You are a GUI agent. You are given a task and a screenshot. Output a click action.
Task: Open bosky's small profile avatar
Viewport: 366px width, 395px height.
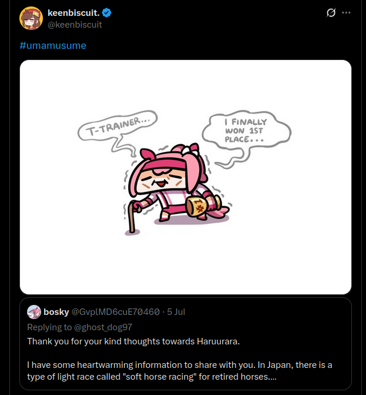pyautogui.click(x=34, y=311)
